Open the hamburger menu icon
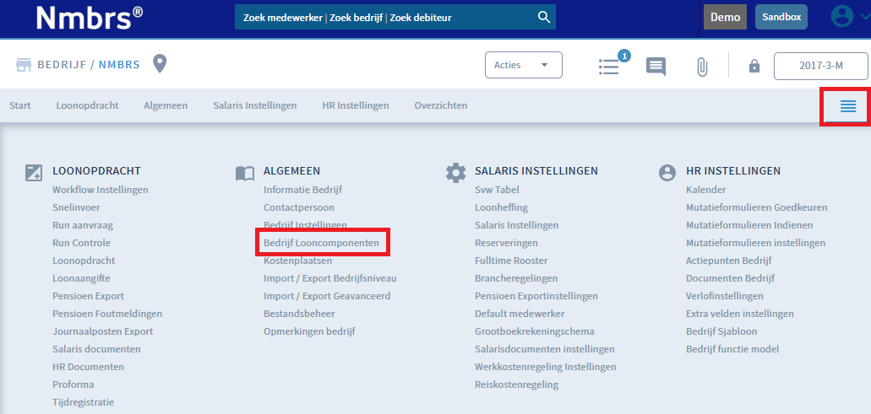The height and width of the screenshot is (414, 871). click(847, 106)
